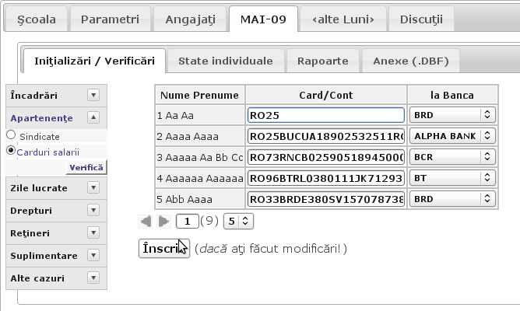Expand the Încadrări section arrow
The height and width of the screenshot is (311, 520).
pos(93,96)
